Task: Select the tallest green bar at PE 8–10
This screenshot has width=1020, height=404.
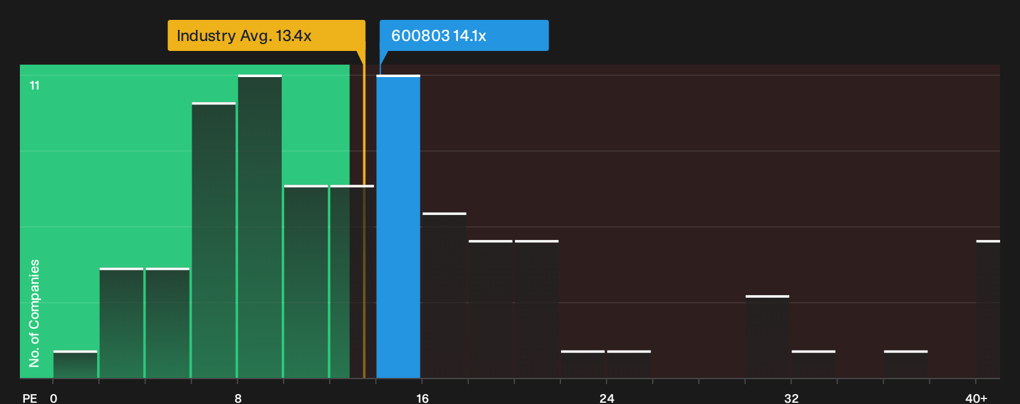Action: coord(260,226)
